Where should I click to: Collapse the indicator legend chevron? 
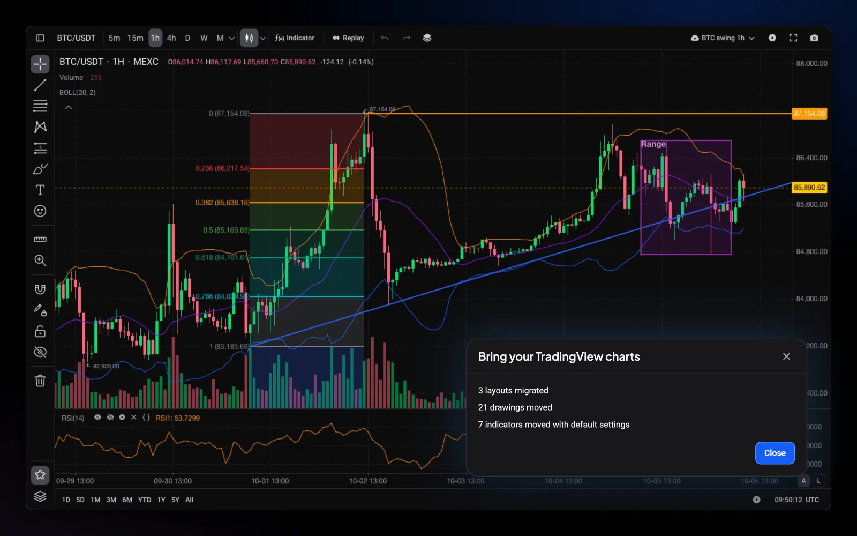coord(68,107)
